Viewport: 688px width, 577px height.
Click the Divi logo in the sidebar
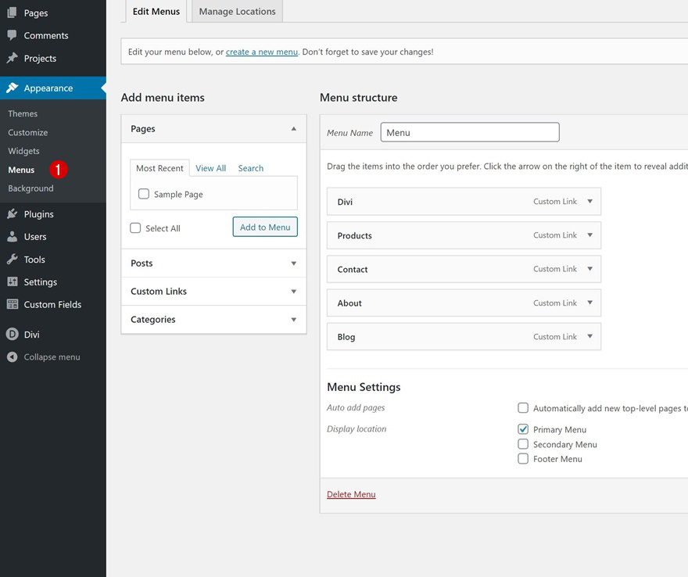click(x=11, y=334)
